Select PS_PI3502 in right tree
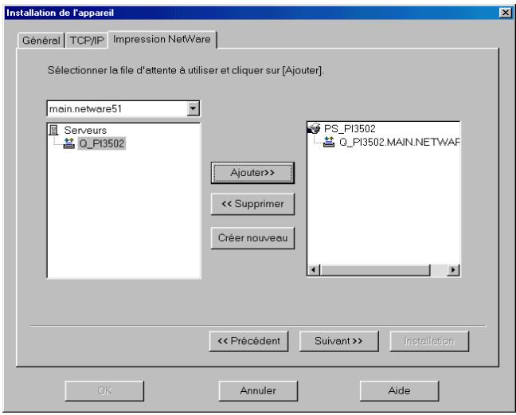This screenshot has width=516, height=415. pyautogui.click(x=350, y=128)
